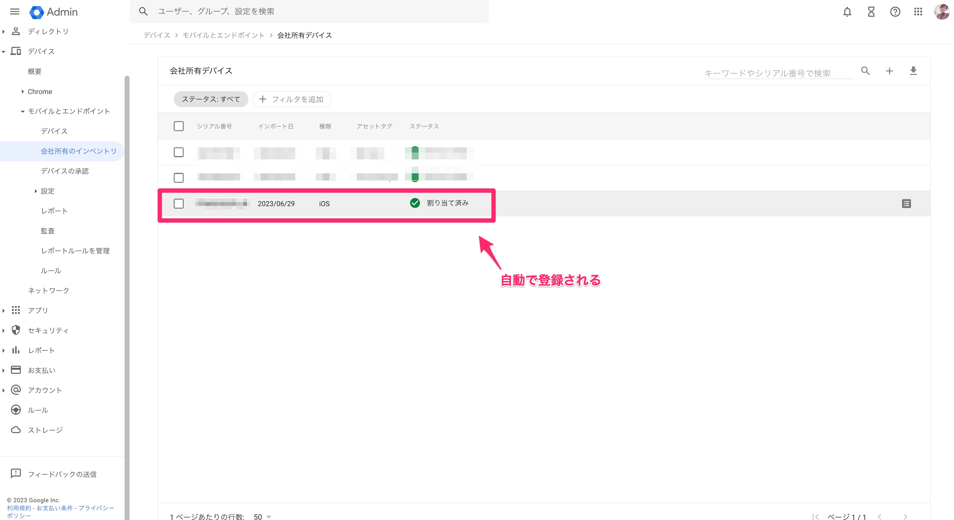
Task: Click the ステータス: すべて filter chip
Action: point(211,99)
